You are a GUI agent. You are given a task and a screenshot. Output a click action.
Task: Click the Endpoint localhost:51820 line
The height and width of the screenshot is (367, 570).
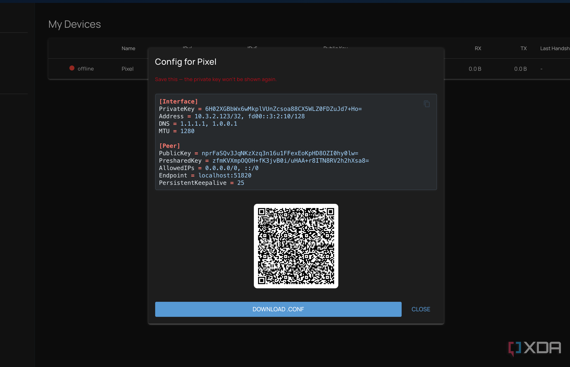point(205,175)
